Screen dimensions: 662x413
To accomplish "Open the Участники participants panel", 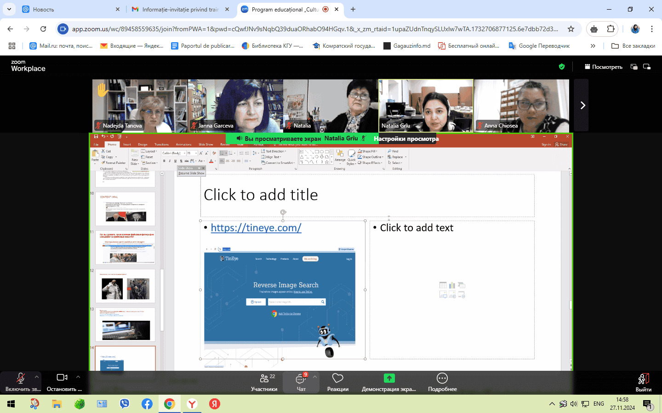I will (x=264, y=382).
